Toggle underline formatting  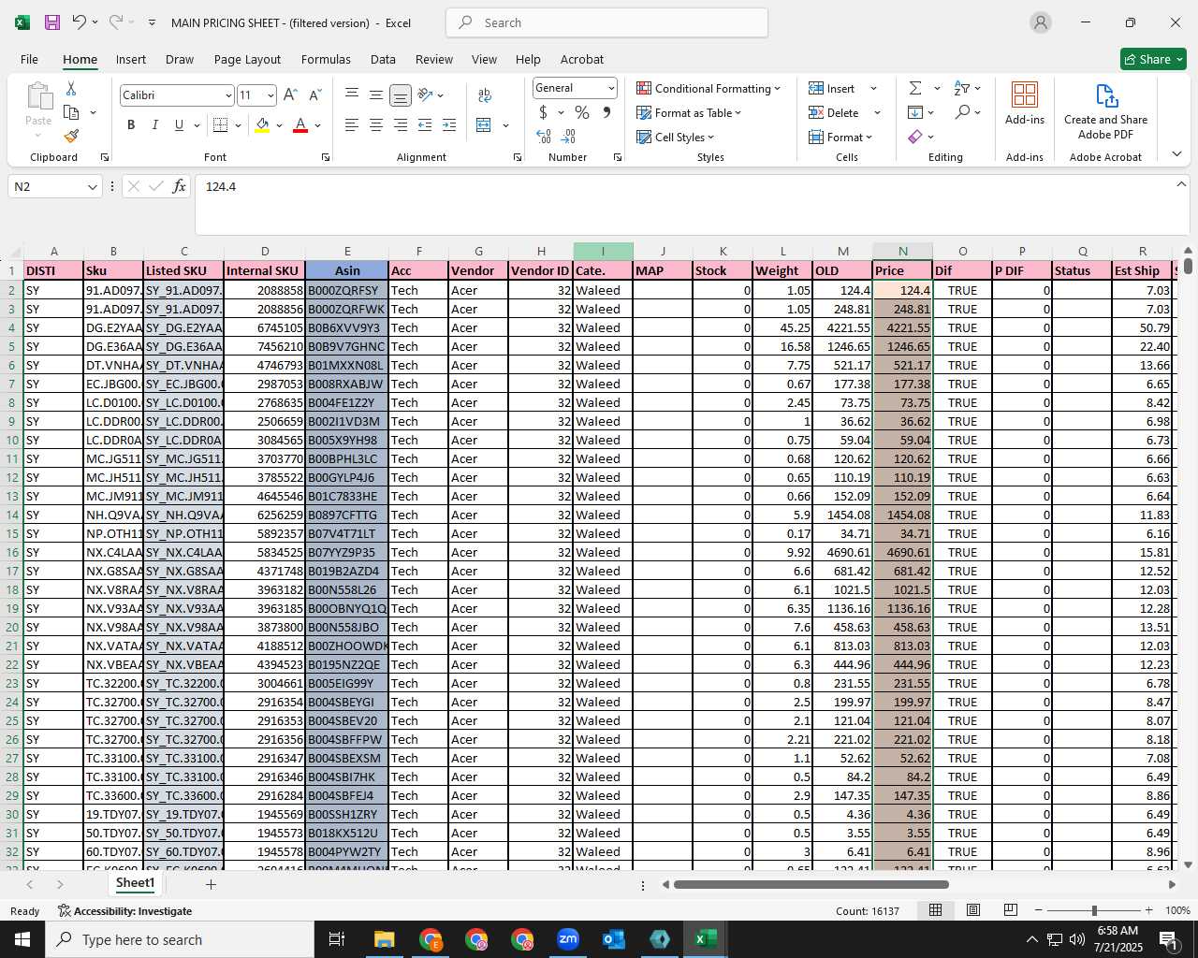179,124
